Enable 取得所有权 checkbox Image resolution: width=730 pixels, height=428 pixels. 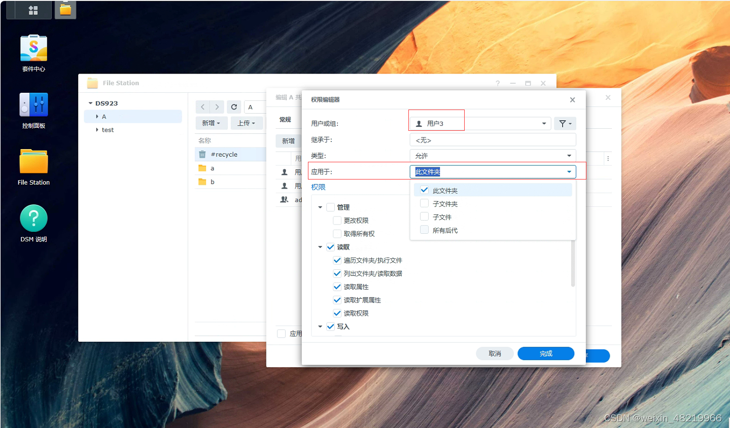coord(337,233)
